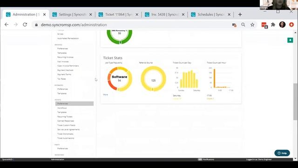Open the translate page icon in address bar
298x168 pixels.
pos(234,25)
